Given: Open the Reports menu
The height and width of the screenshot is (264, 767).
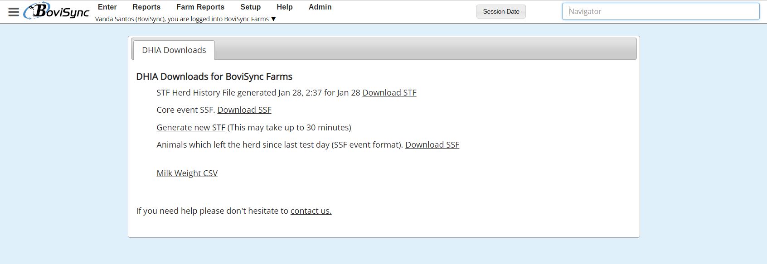Looking at the screenshot, I should (146, 7).
